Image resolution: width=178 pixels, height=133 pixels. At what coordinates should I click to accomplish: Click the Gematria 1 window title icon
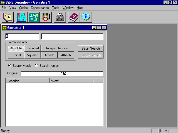coord(4,28)
